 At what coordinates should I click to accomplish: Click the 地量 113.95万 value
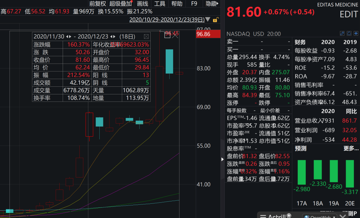tap(137, 98)
